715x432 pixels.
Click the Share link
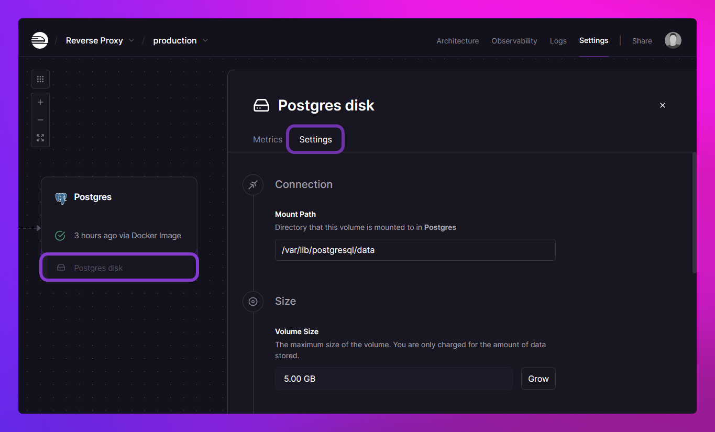point(642,41)
